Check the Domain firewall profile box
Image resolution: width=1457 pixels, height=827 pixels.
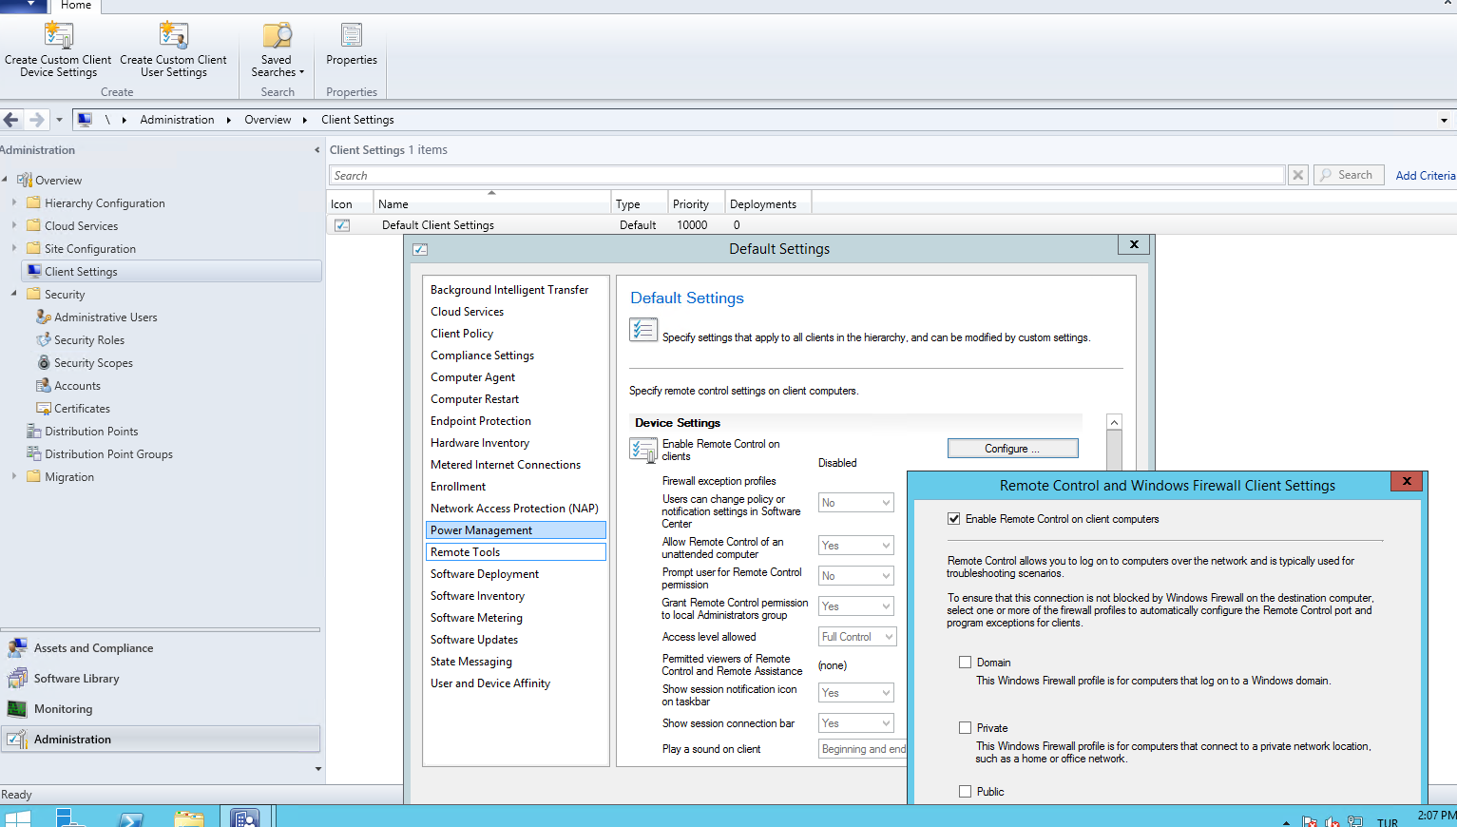(x=965, y=663)
